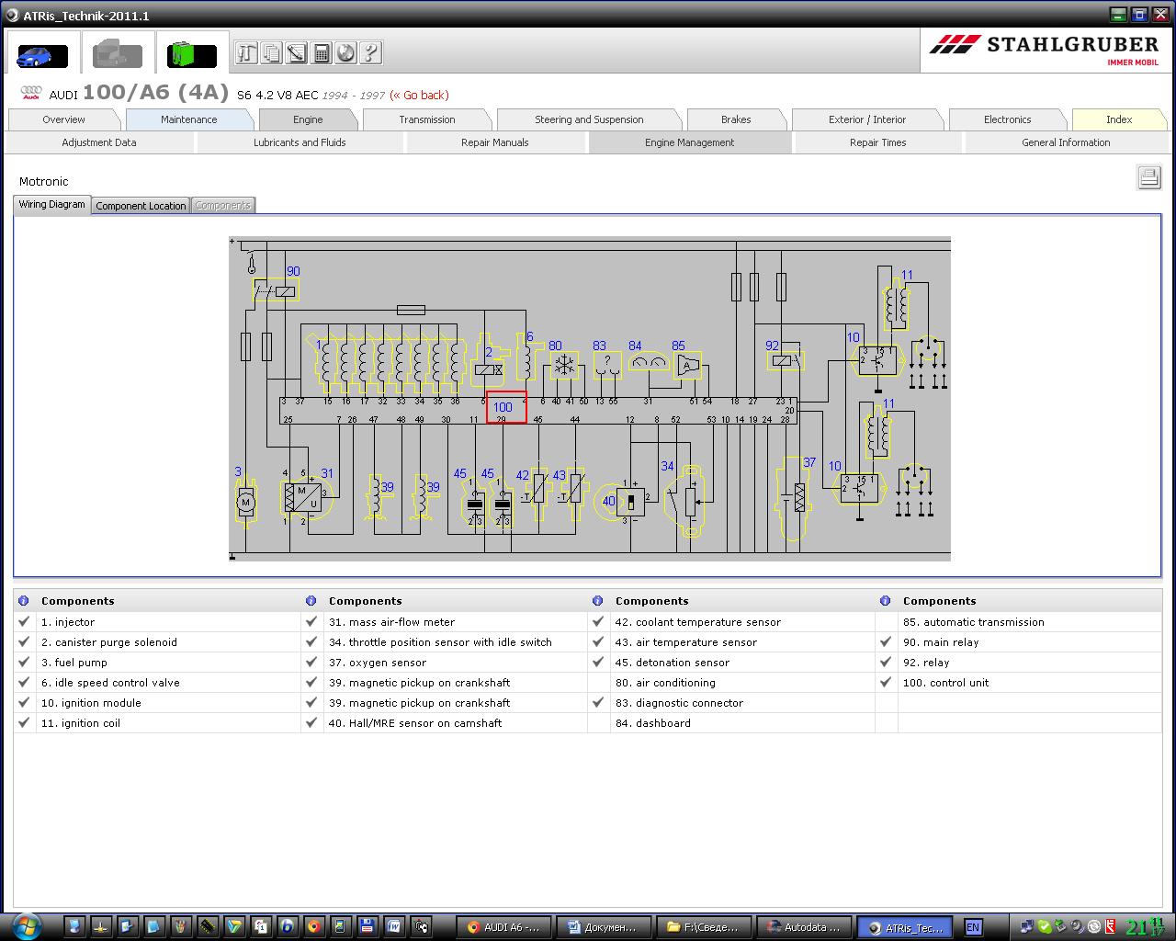Image resolution: width=1176 pixels, height=941 pixels.
Task: Open help with question mark icon
Action: 370,53
